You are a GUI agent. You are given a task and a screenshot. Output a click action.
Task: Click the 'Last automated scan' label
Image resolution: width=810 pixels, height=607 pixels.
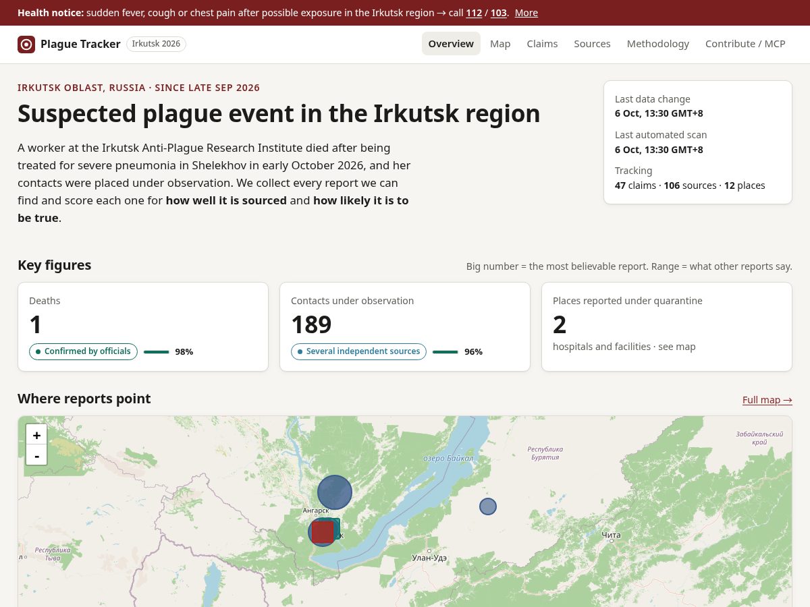coord(661,135)
